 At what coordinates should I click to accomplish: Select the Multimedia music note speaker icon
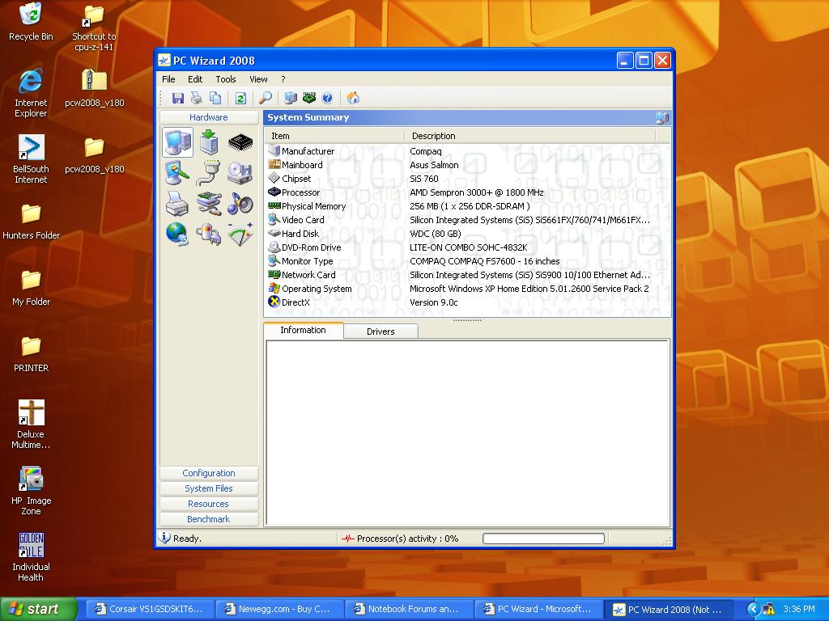point(240,204)
